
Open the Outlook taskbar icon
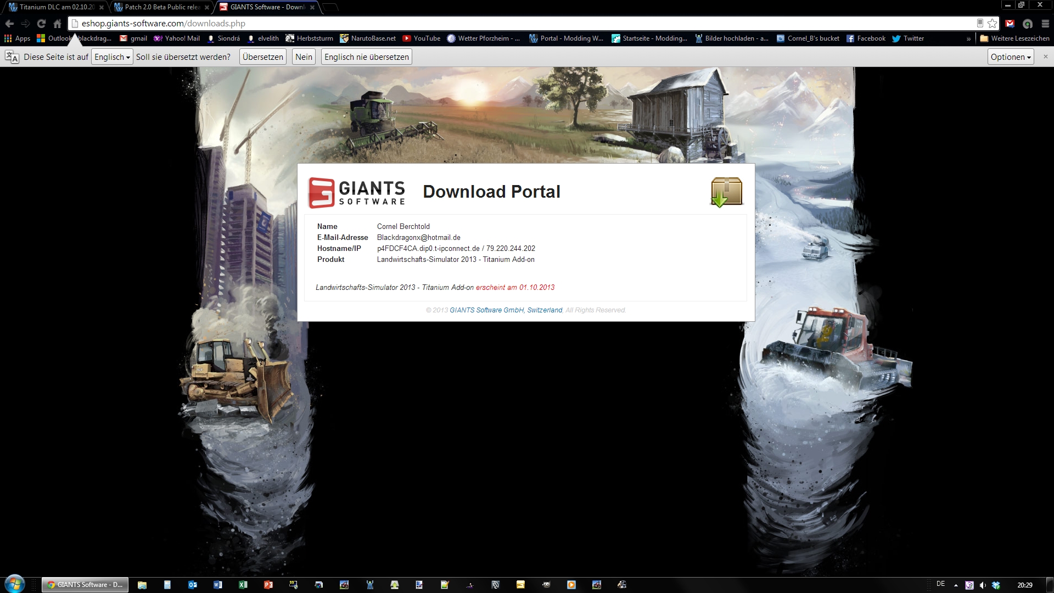point(193,585)
